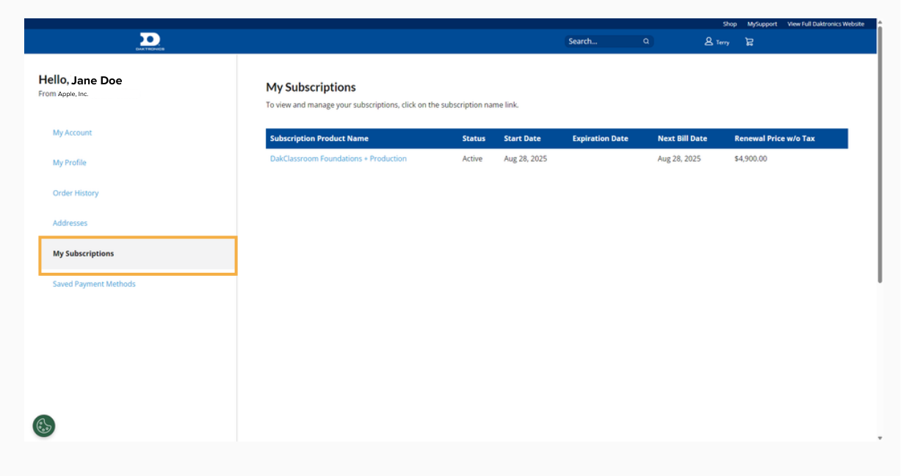
Task: Click View Full Daktronics Website link
Action: coord(825,24)
